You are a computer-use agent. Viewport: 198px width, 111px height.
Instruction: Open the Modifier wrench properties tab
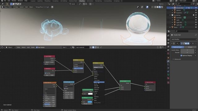click(168, 61)
